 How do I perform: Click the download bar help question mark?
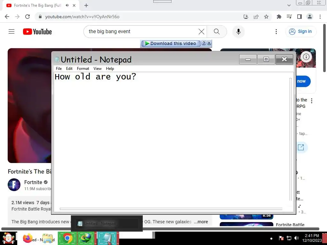tap(204, 43)
